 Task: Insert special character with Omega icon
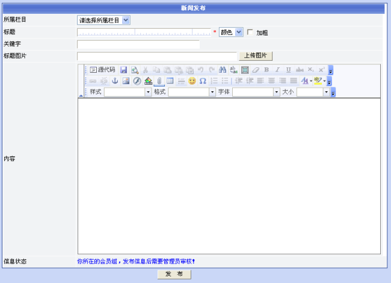tap(203, 81)
